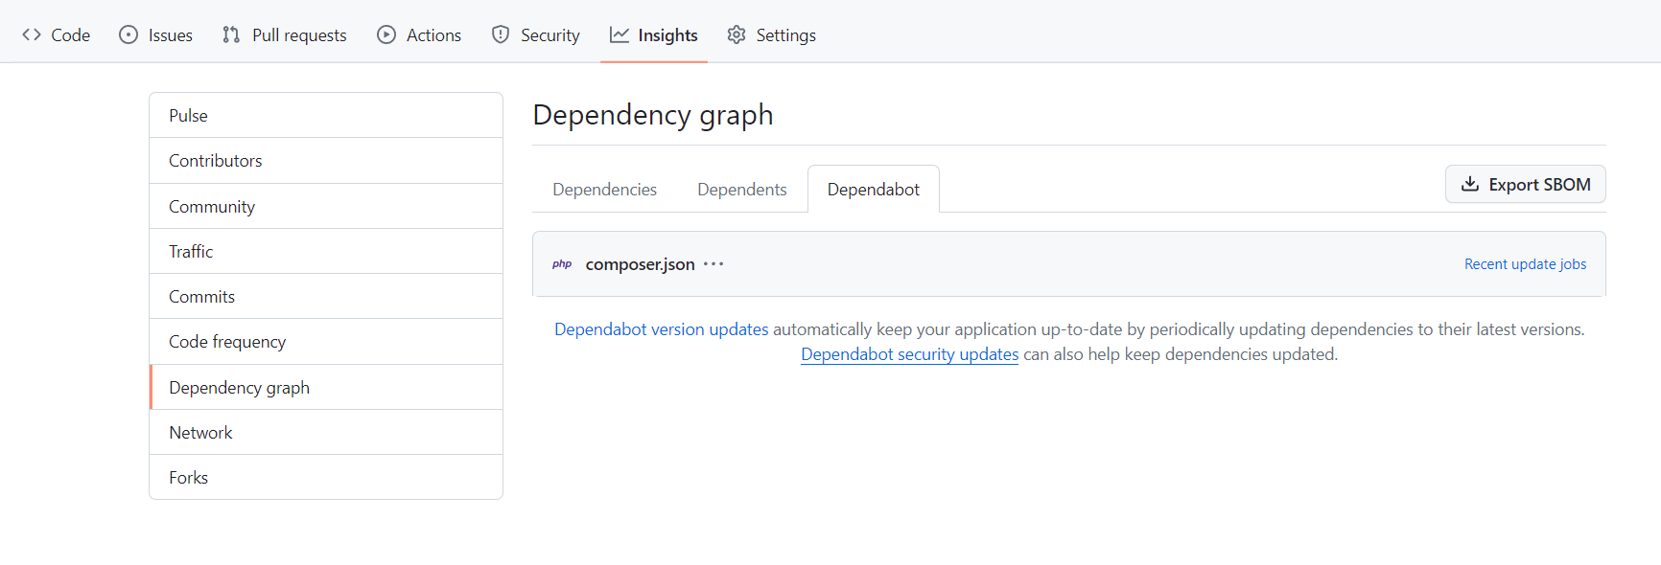Open Recent update jobs
The width and height of the screenshot is (1661, 565).
pyautogui.click(x=1525, y=263)
